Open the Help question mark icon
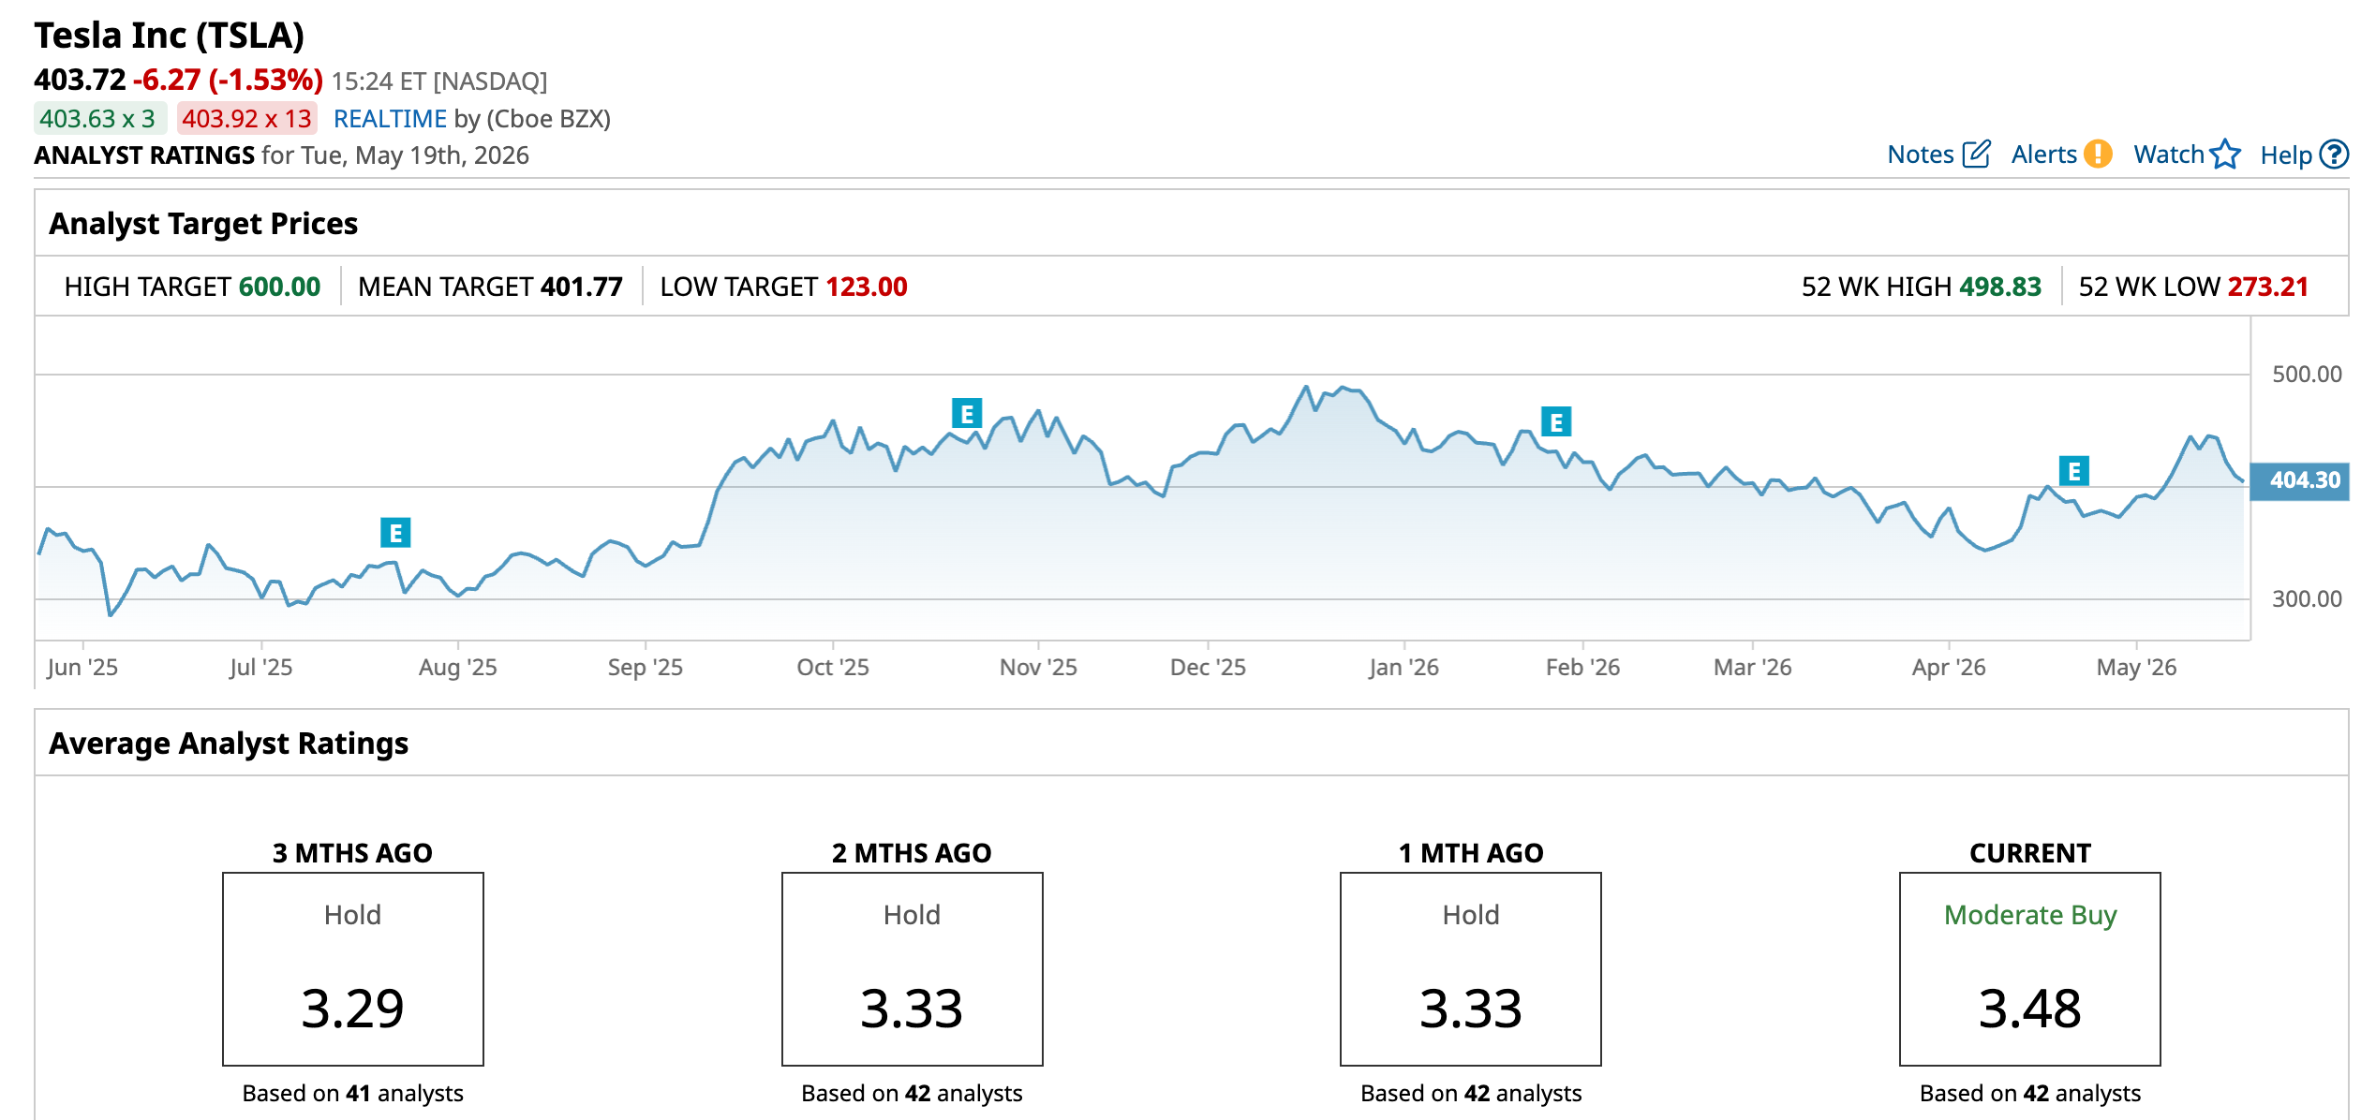Viewport: 2361px width, 1120px height. click(x=2334, y=154)
